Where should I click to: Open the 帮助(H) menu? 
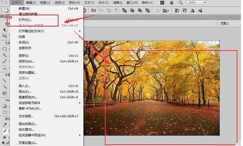tap(147, 3)
